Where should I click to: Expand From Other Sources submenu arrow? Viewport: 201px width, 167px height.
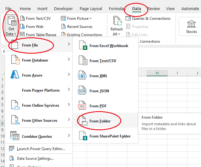69,120
